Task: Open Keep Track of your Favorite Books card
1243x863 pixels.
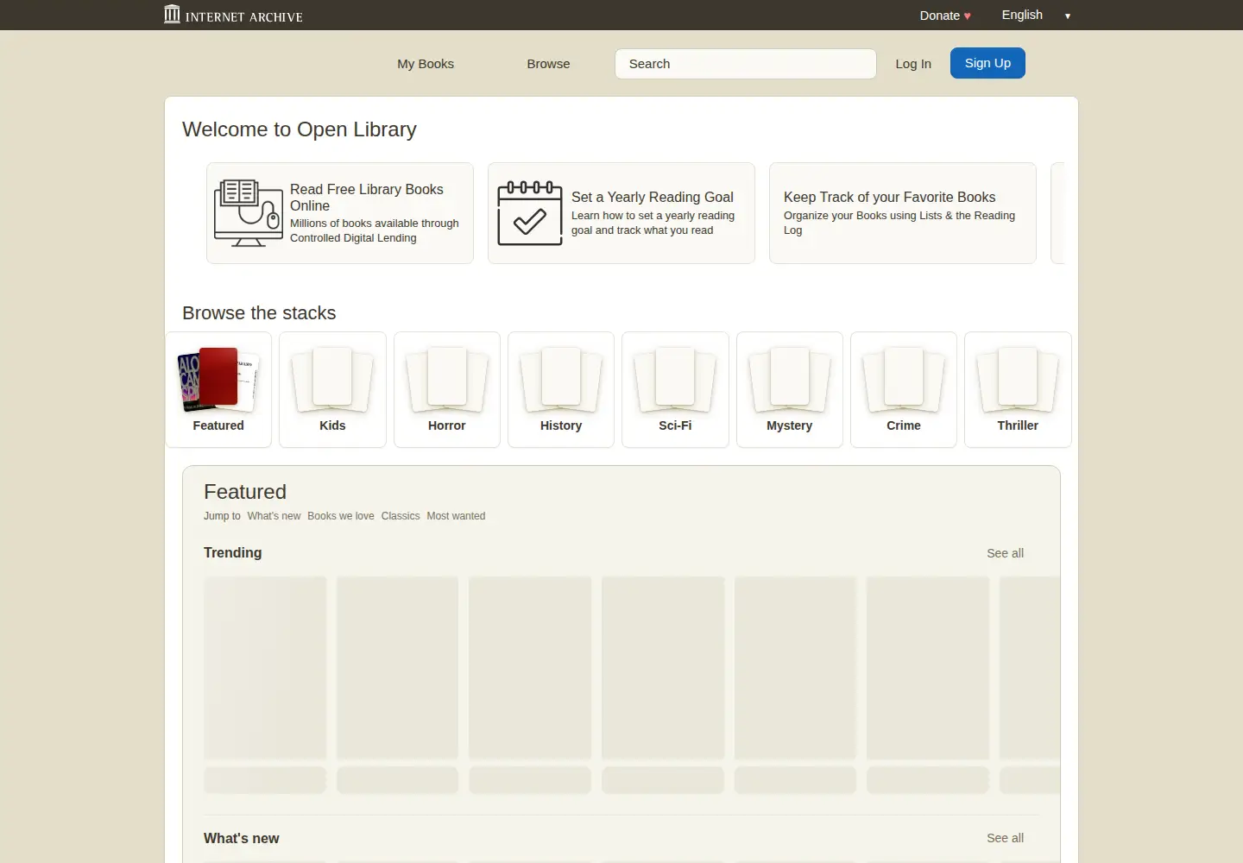Action: [x=903, y=213]
